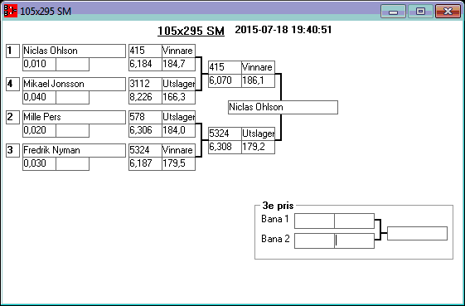Click the 186,1 final speed cell

pos(258,81)
